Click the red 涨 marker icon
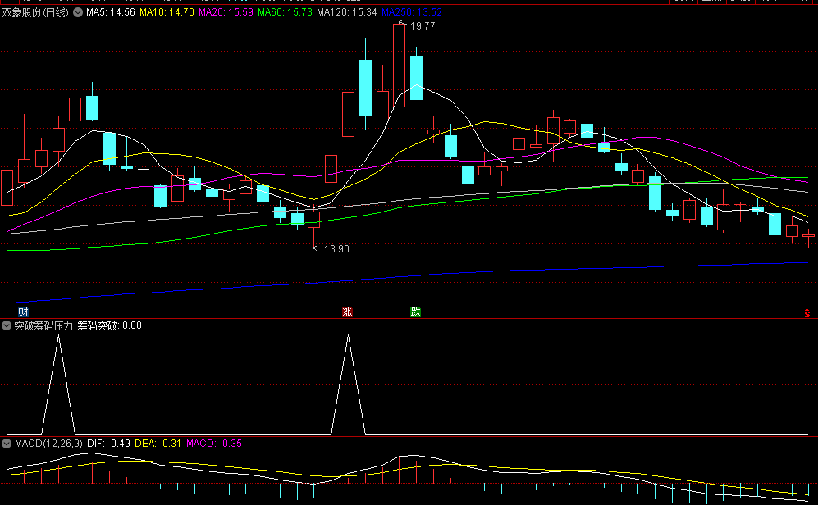 [x=347, y=312]
